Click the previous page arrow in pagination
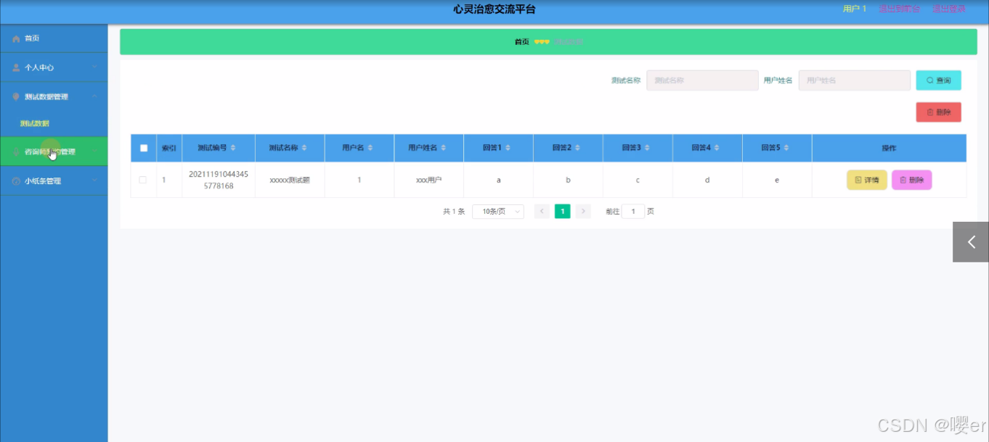 pos(542,212)
